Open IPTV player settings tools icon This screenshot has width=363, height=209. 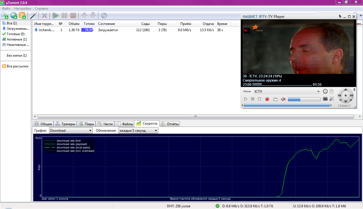tap(332, 99)
